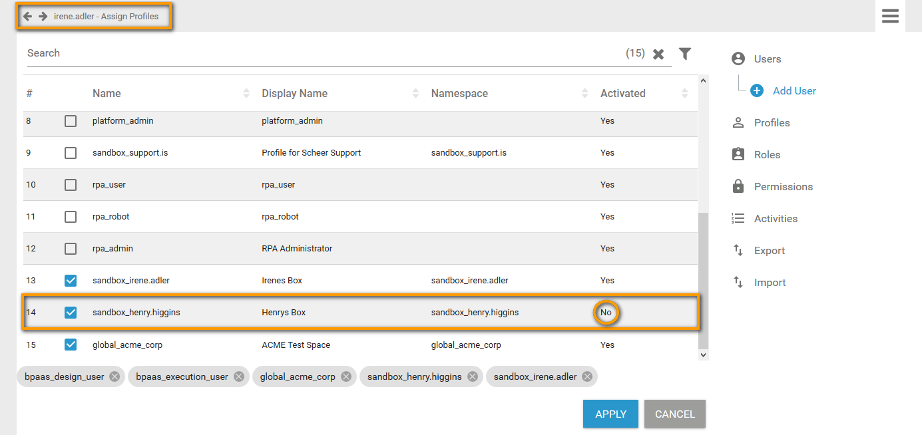This screenshot has height=435, width=922.
Task: Click the APPLY button
Action: click(x=610, y=414)
